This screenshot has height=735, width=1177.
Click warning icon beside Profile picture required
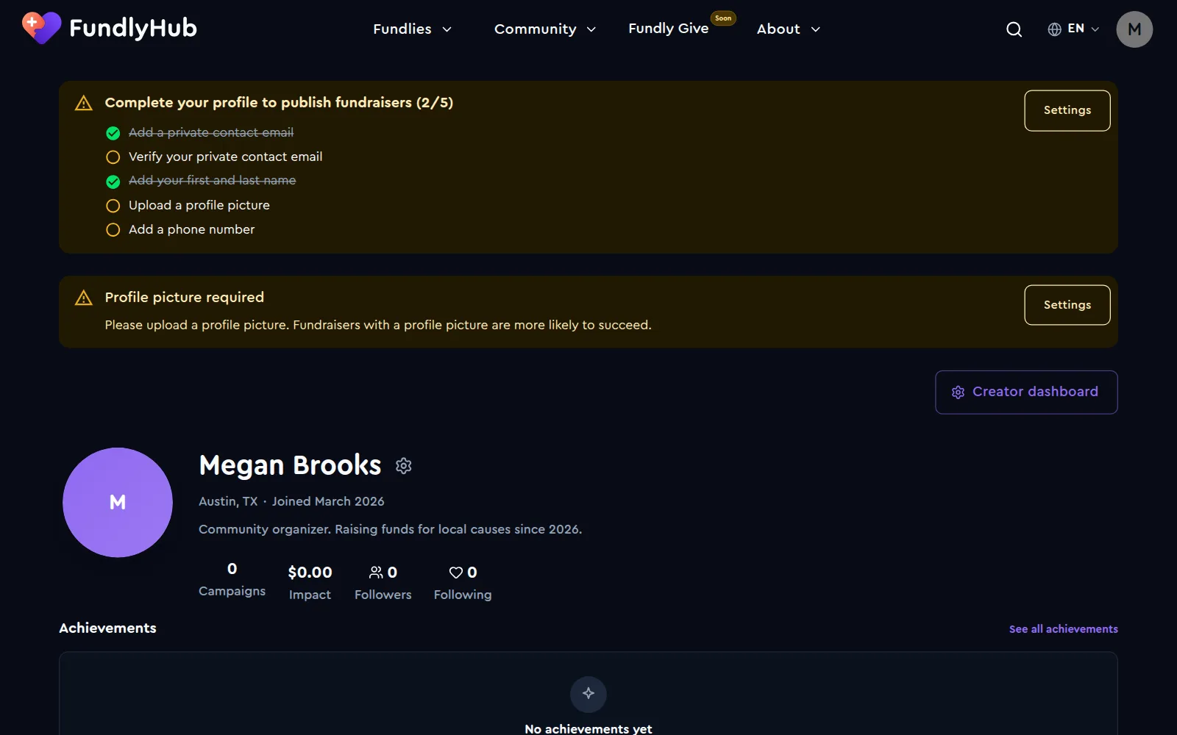coord(84,298)
